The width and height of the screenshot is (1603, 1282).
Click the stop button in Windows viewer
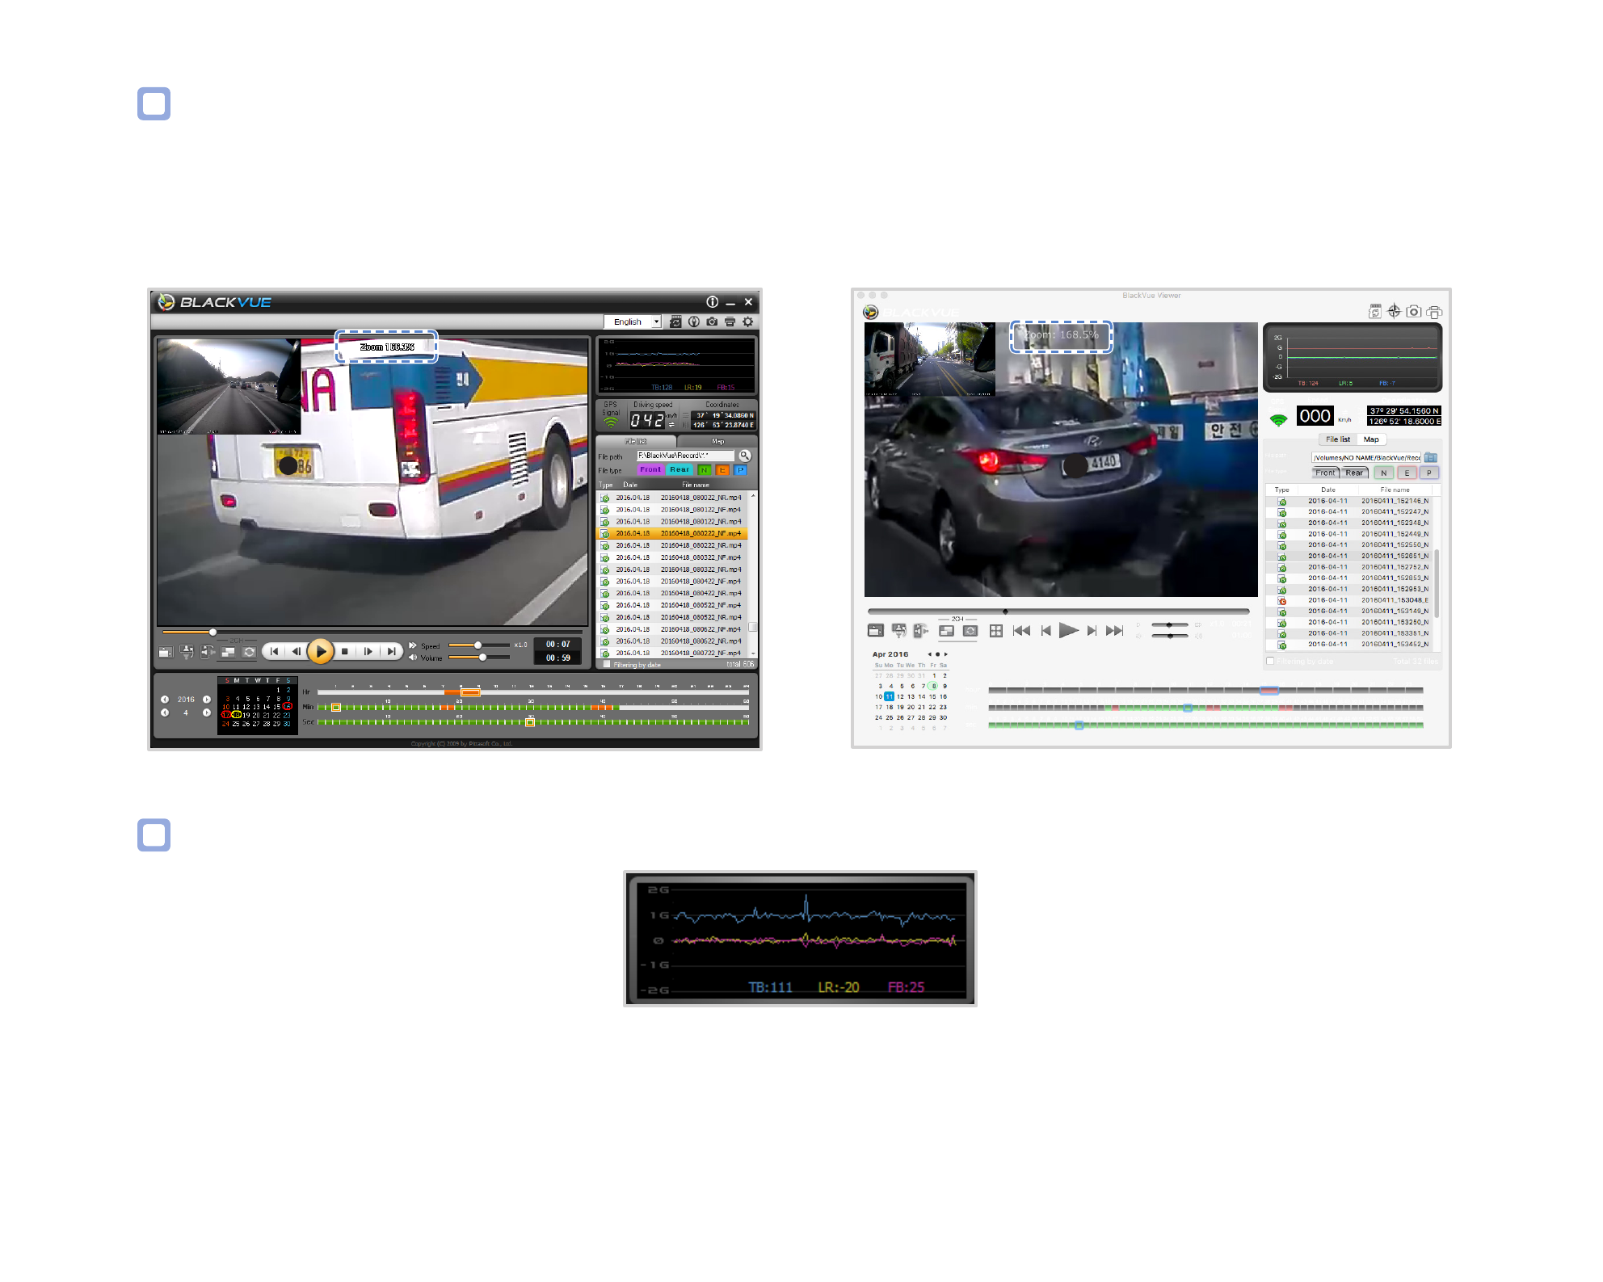click(x=345, y=651)
